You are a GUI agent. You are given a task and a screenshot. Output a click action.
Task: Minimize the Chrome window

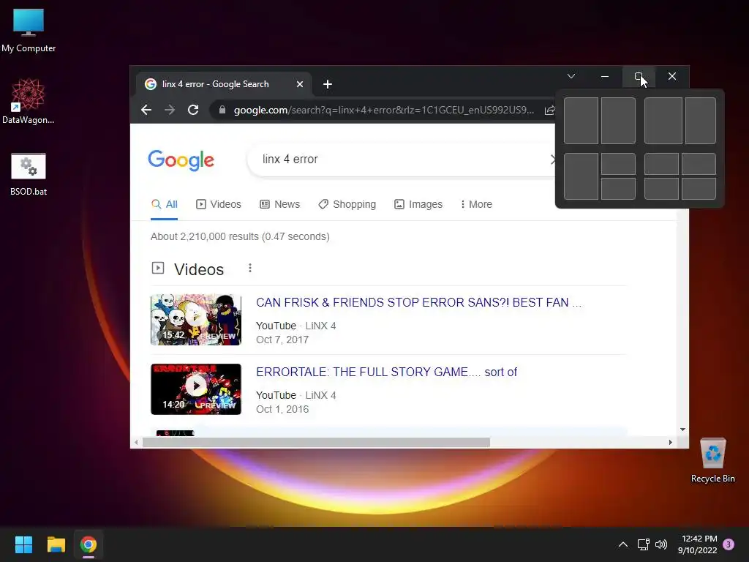point(605,76)
